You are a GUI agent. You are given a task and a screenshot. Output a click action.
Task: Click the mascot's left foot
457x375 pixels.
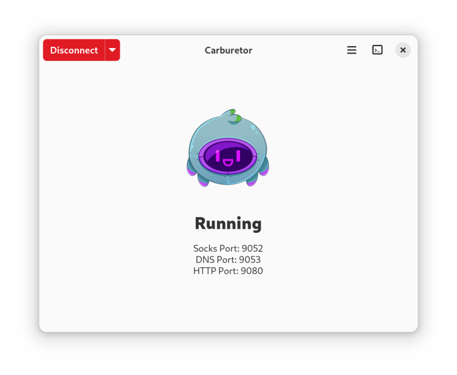204,181
